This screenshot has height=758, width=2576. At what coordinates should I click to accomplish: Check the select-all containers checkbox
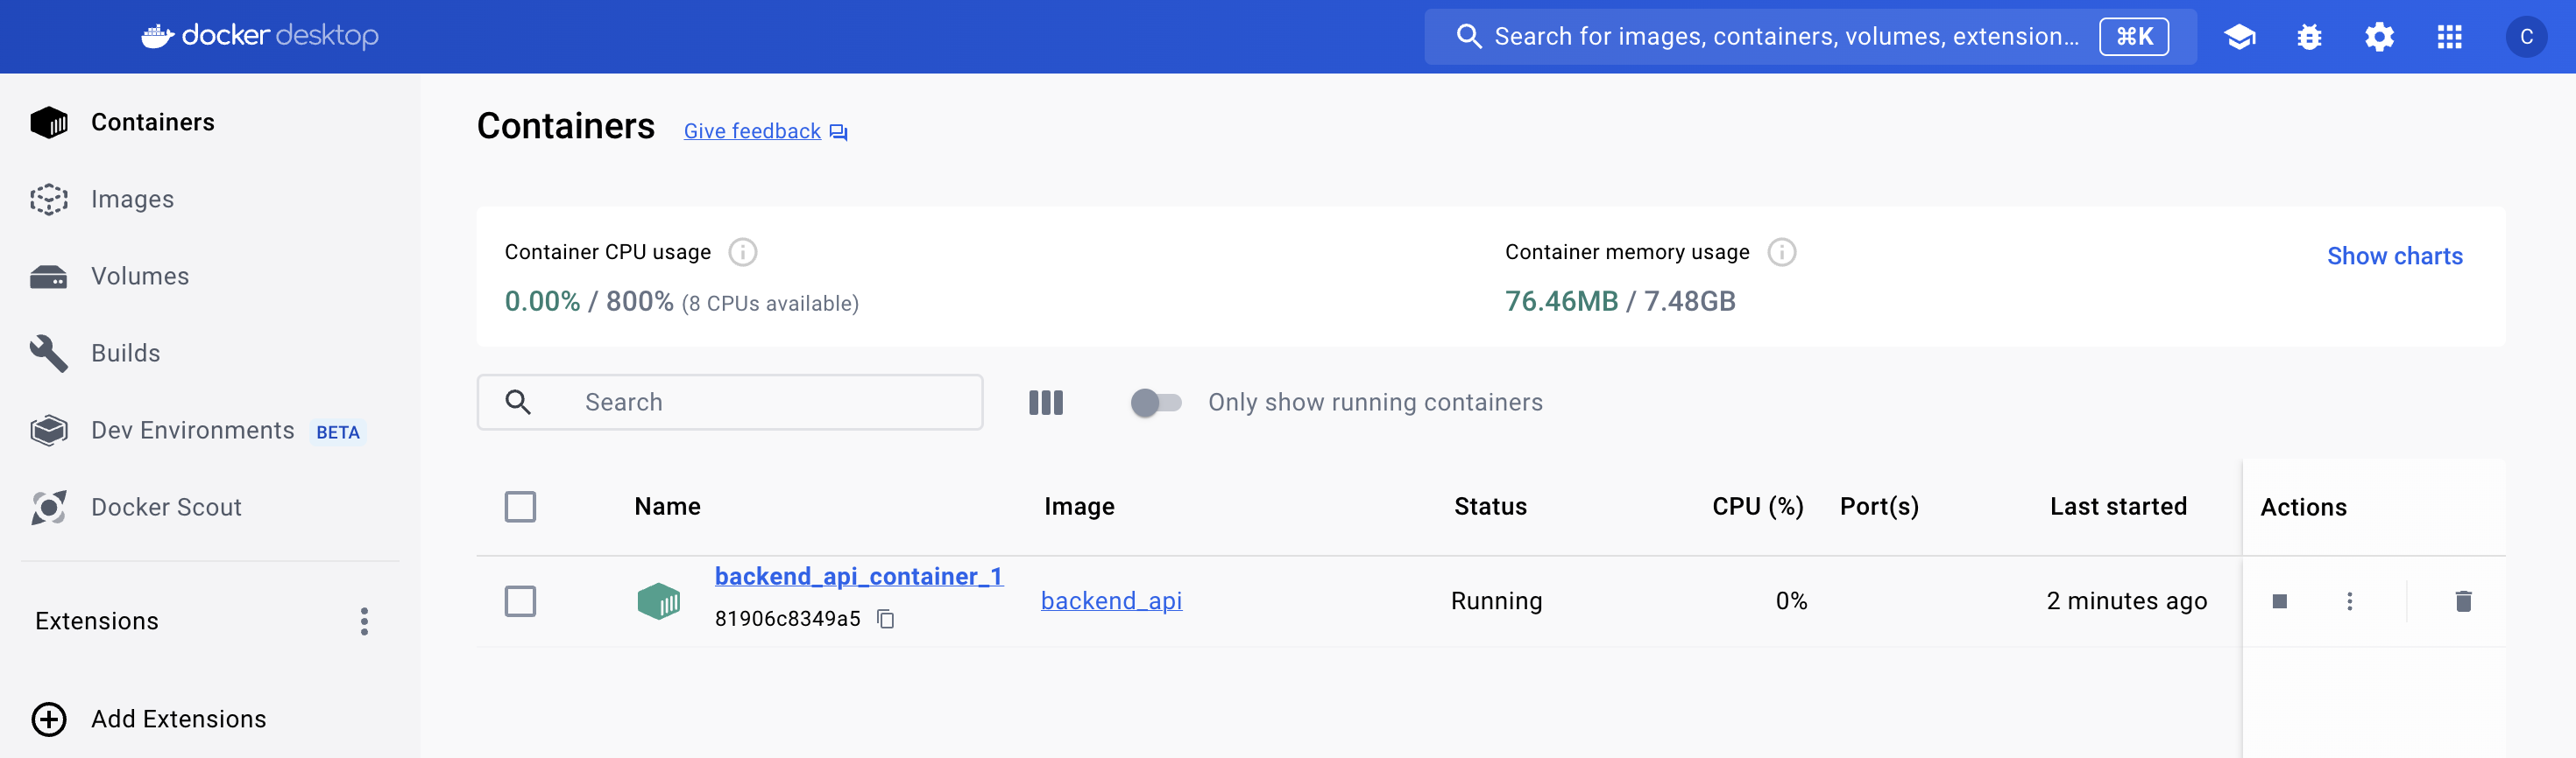(520, 508)
